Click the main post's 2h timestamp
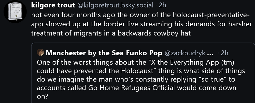Screen dimensions: 255x103 pyautogui.click(x=162, y=5)
